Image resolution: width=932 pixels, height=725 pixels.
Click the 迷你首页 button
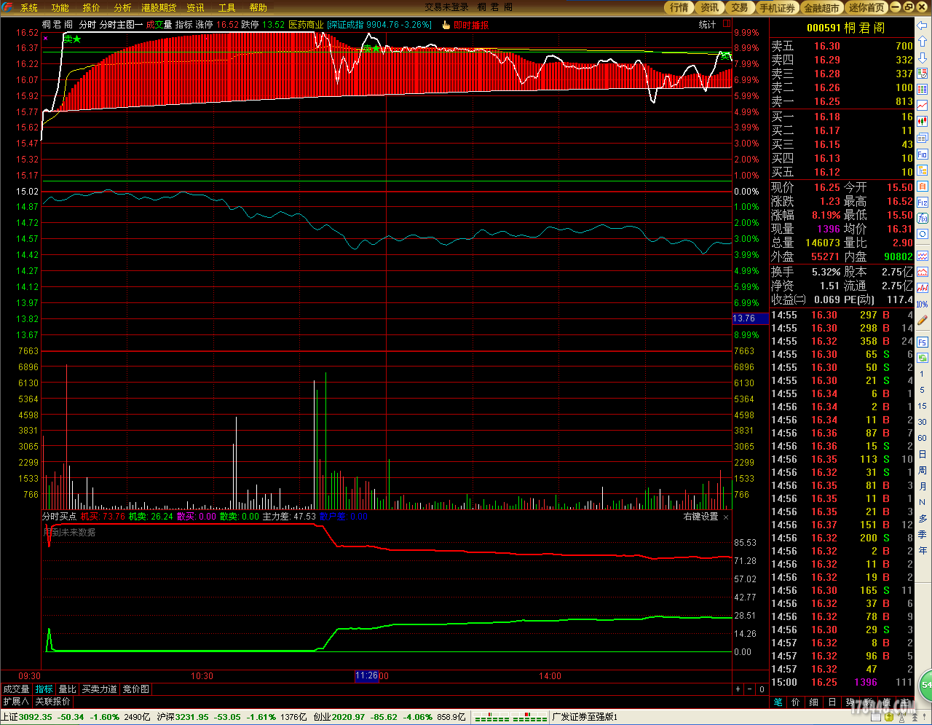pos(867,7)
